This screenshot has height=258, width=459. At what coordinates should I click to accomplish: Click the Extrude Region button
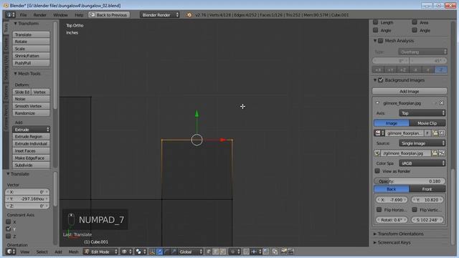(31, 137)
